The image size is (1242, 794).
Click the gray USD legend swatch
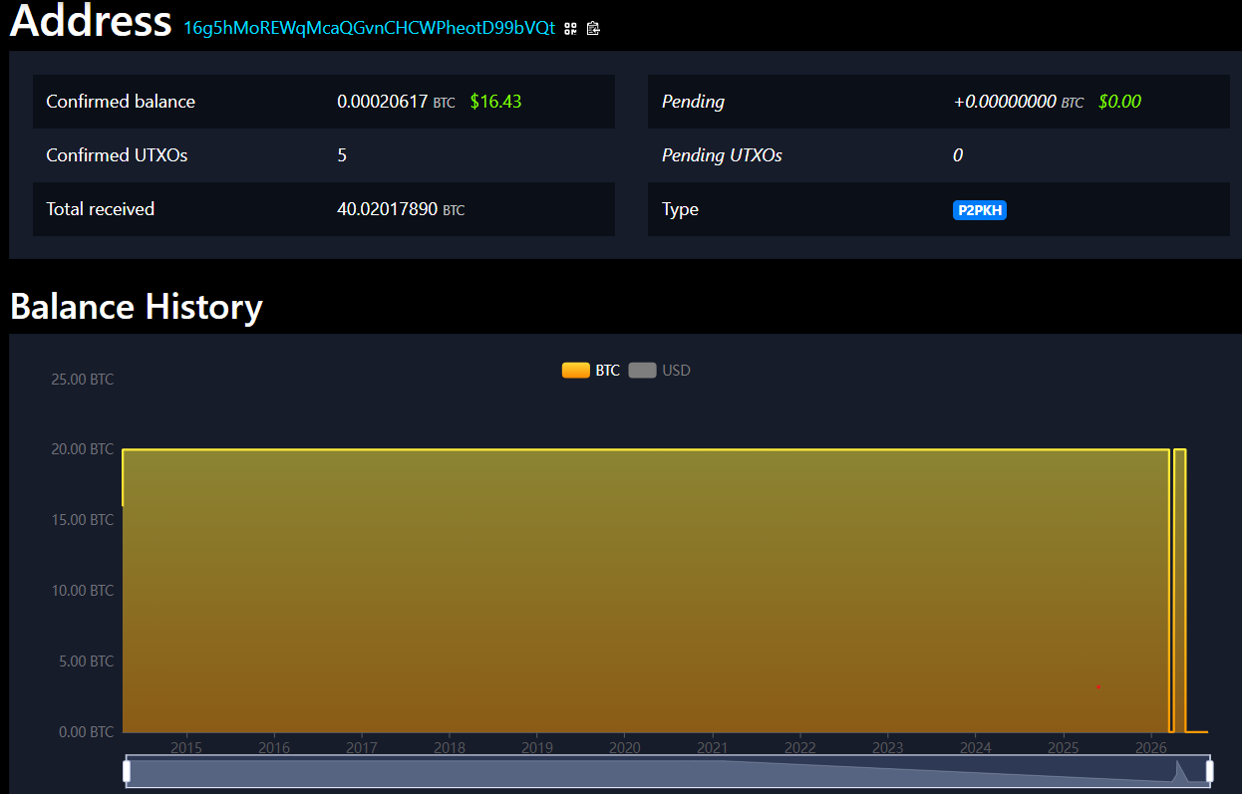click(643, 371)
